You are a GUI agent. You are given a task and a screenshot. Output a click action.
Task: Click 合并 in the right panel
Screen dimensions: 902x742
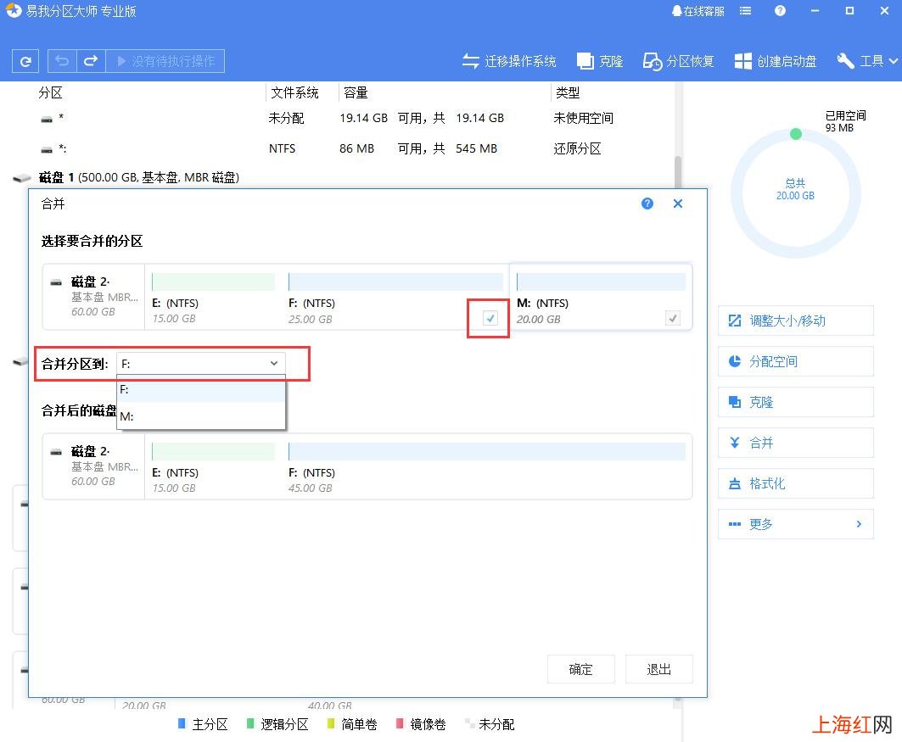(796, 444)
